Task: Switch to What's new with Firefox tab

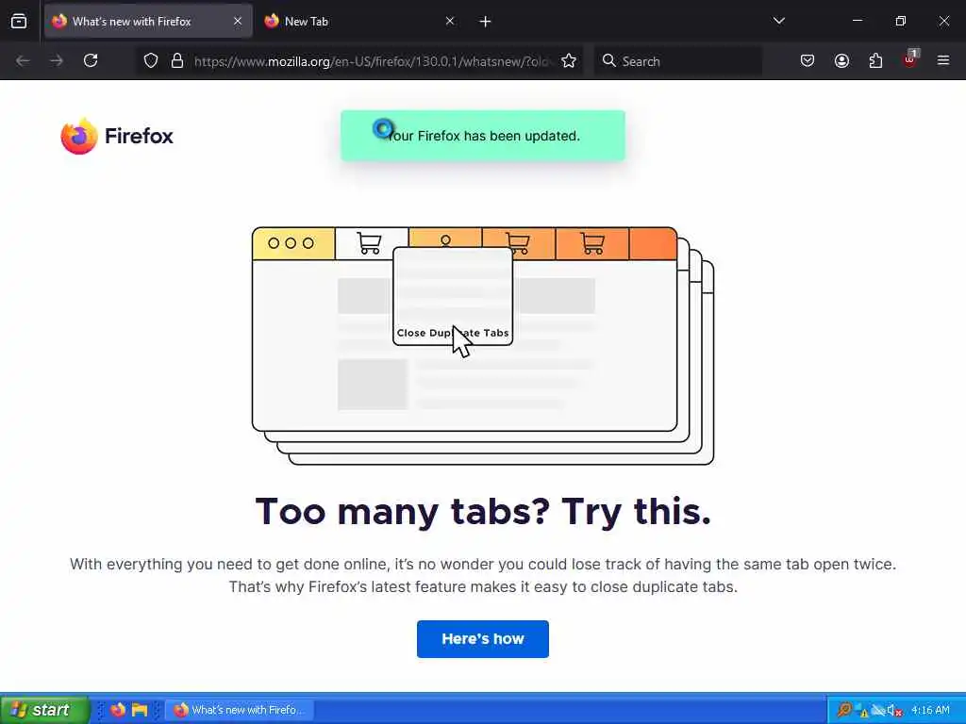Action: click(148, 22)
